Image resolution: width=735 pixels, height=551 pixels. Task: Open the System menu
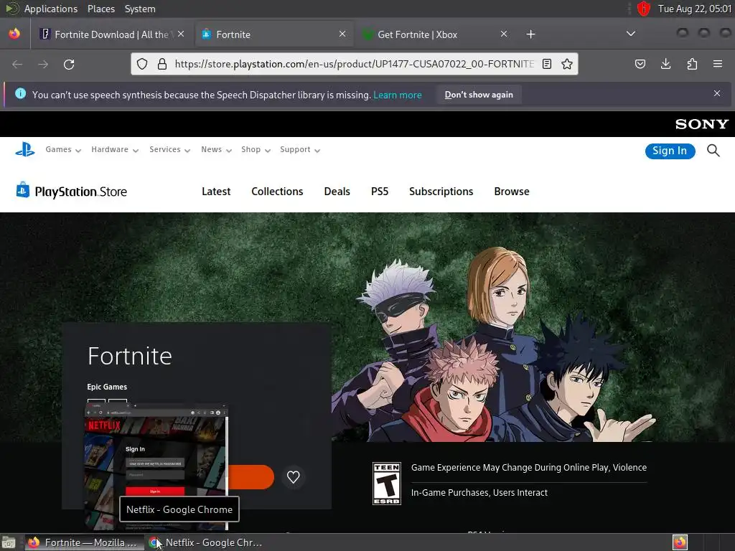[140, 9]
